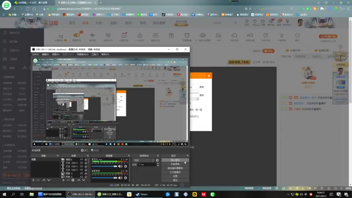The image size is (352, 198).
Task: Open OBS source Filters button
Action: pyautogui.click(x=95, y=150)
